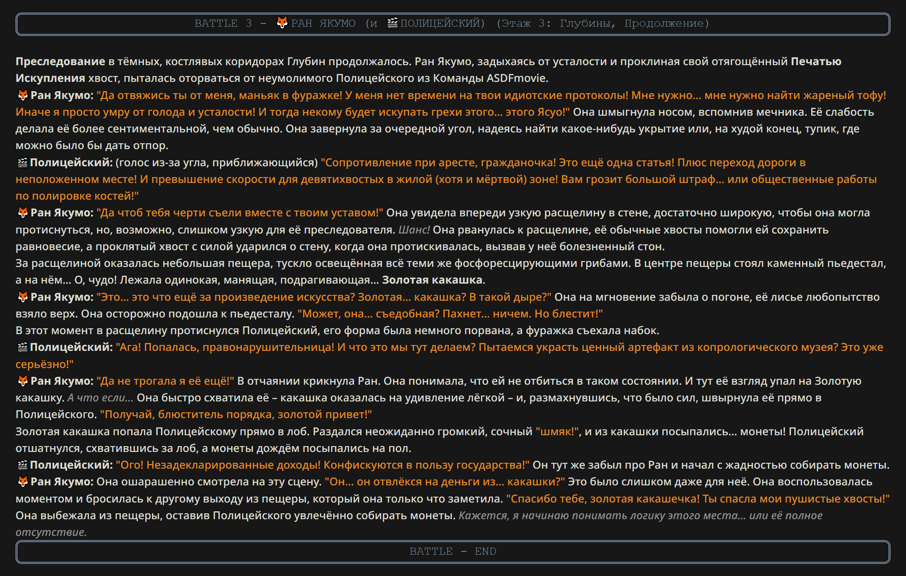Click "ПОЛИЦЕЙСКИЙ)" in the header box

tap(443, 23)
